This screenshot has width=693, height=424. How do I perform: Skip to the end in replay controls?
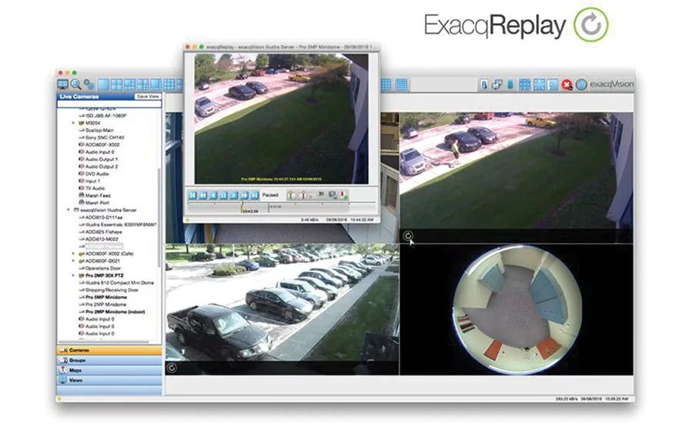pos(253,196)
